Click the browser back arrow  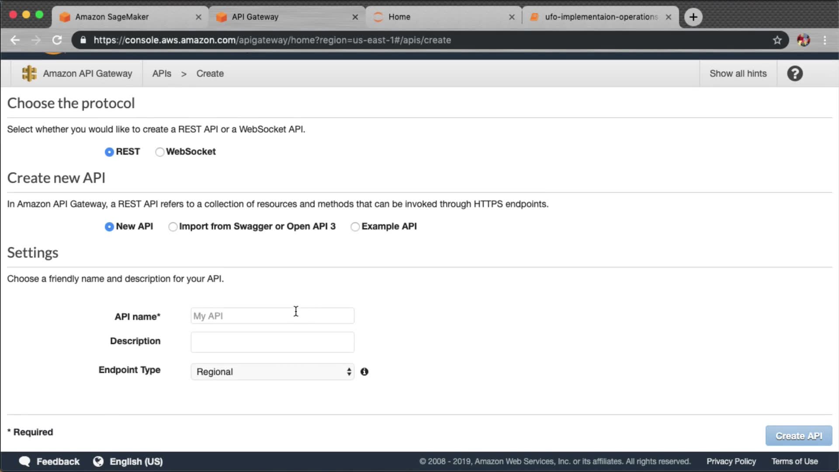[x=15, y=40]
